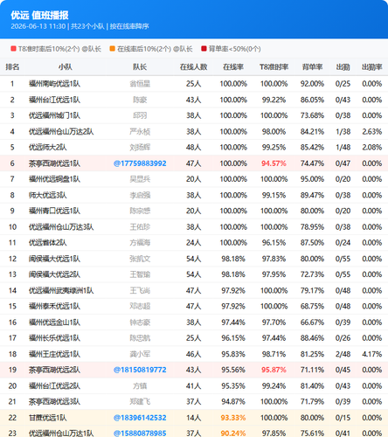
Task: Click T8准时率 value 99.22%
Action: tap(274, 100)
